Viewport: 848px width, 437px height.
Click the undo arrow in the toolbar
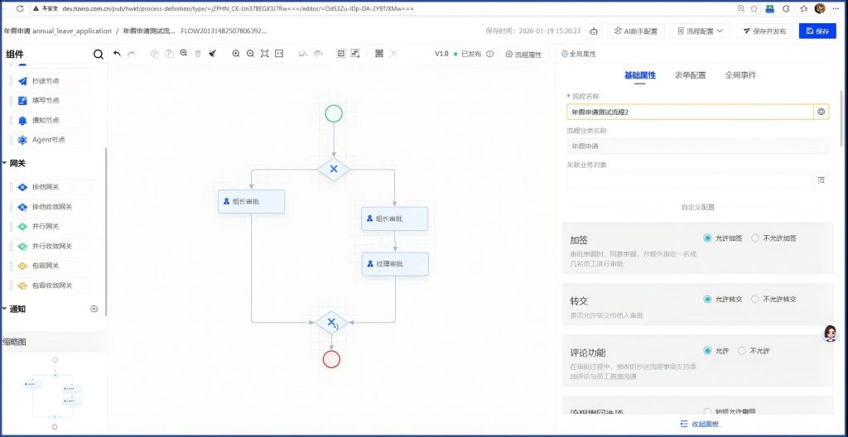point(117,54)
